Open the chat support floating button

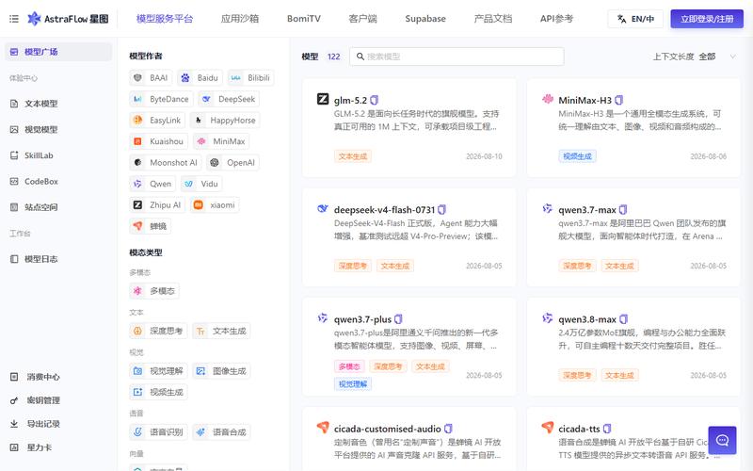pos(722,440)
